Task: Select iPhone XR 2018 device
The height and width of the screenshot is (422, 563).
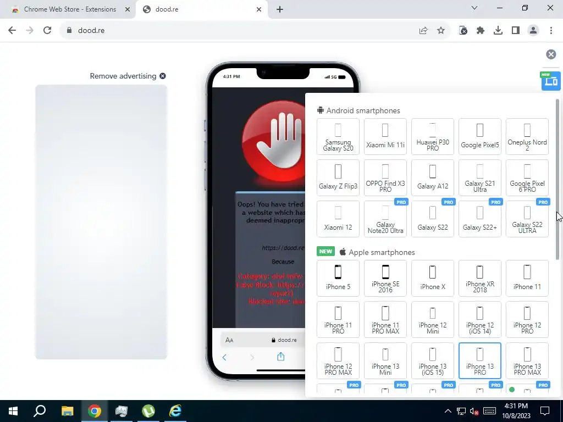Action: click(479, 279)
